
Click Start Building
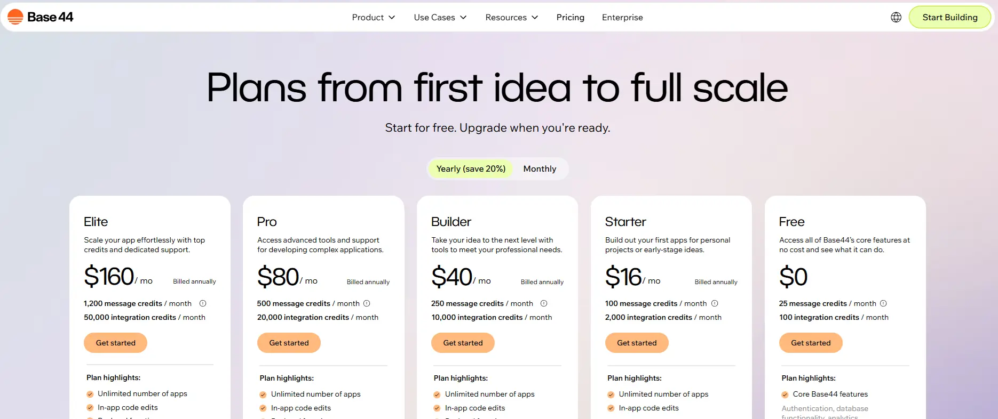(950, 17)
